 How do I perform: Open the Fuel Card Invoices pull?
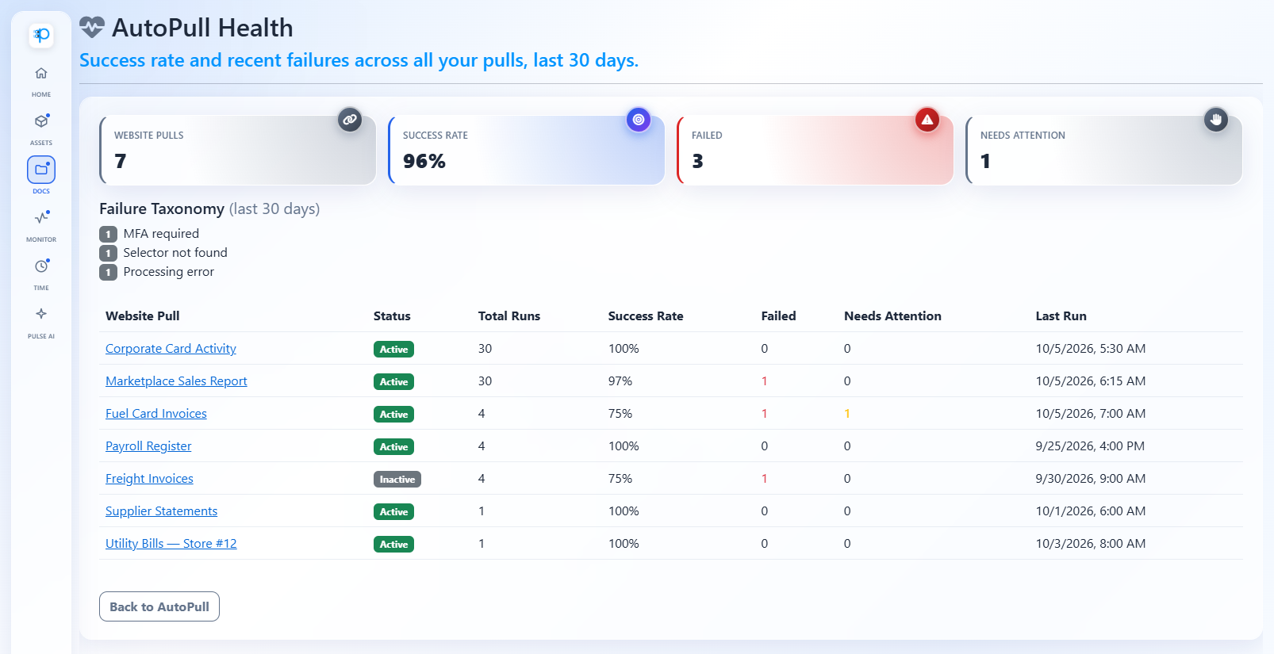156,414
